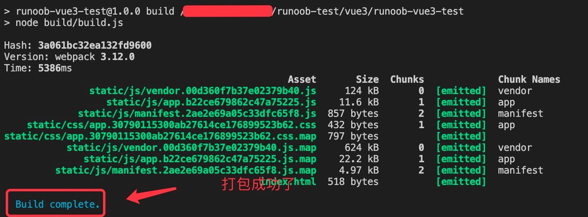Click the Size column header

pos(367,79)
